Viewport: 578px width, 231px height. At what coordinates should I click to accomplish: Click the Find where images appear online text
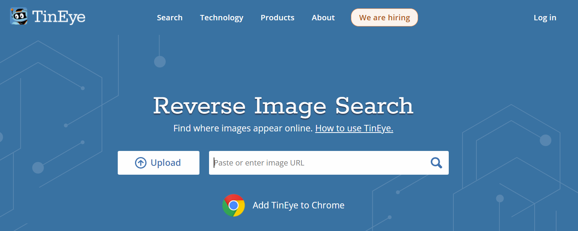click(x=243, y=128)
